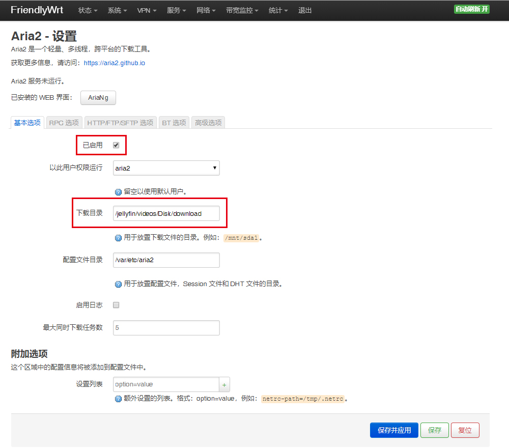Open the 以此用户权限运行 aria2 dropdown
The image size is (509, 448).
point(166,168)
